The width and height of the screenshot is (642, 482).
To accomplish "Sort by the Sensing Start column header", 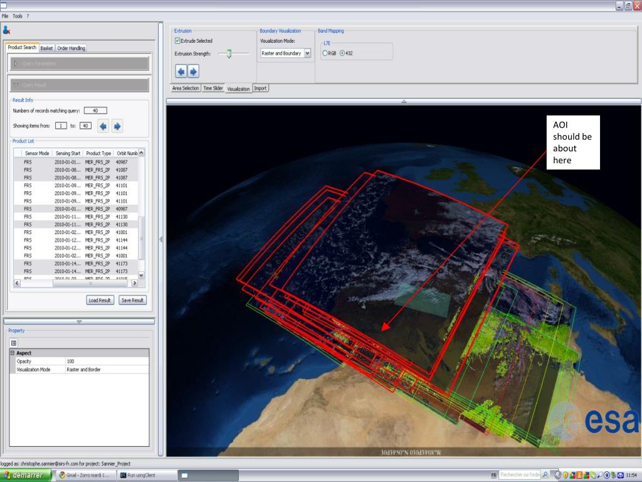I will 68,153.
